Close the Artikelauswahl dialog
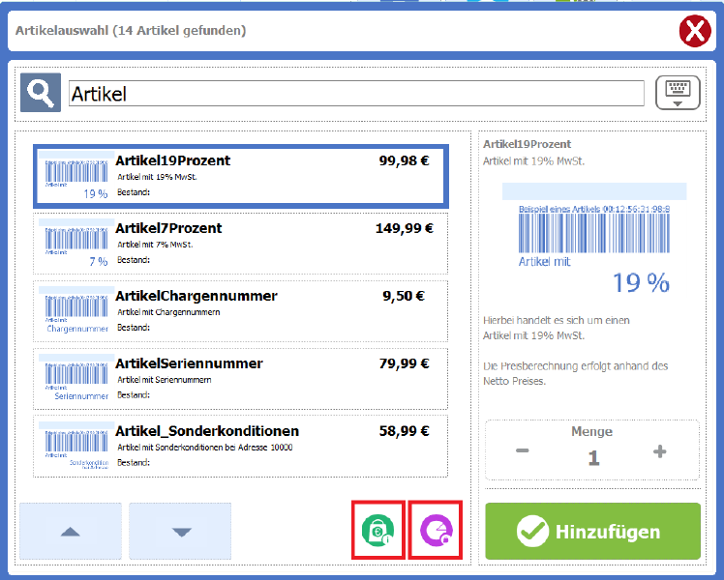 [x=694, y=31]
